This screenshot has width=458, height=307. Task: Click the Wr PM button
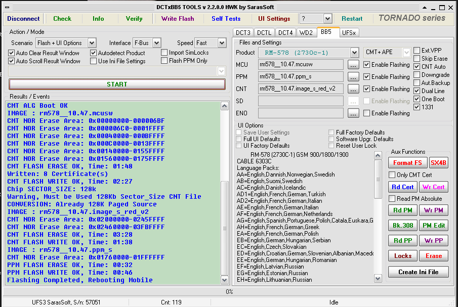pyautogui.click(x=434, y=210)
